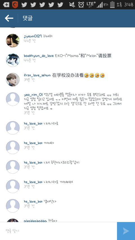The height and width of the screenshot is (240, 135).
Task: Tap the back arrow in the header
Action: click(9, 18)
